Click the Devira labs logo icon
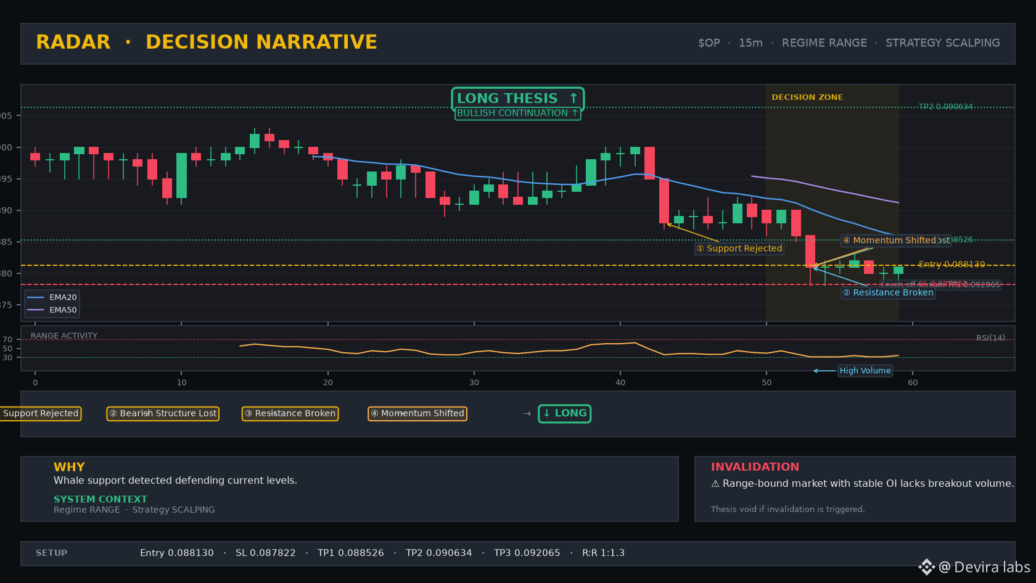 point(926,567)
